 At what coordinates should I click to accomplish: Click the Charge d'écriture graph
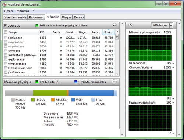pyautogui.click(x=150, y=83)
